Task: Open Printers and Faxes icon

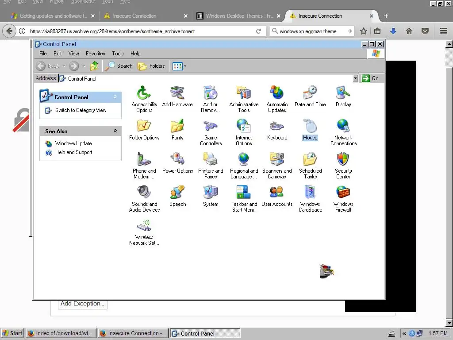Action: coord(211,166)
